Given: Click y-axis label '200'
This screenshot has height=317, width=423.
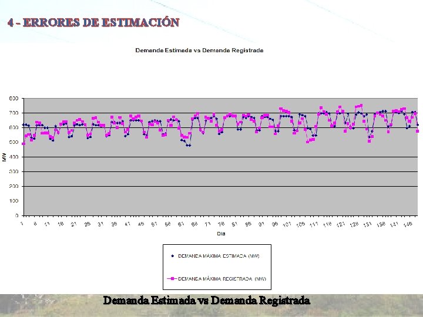Looking at the screenshot, I should point(15,186).
